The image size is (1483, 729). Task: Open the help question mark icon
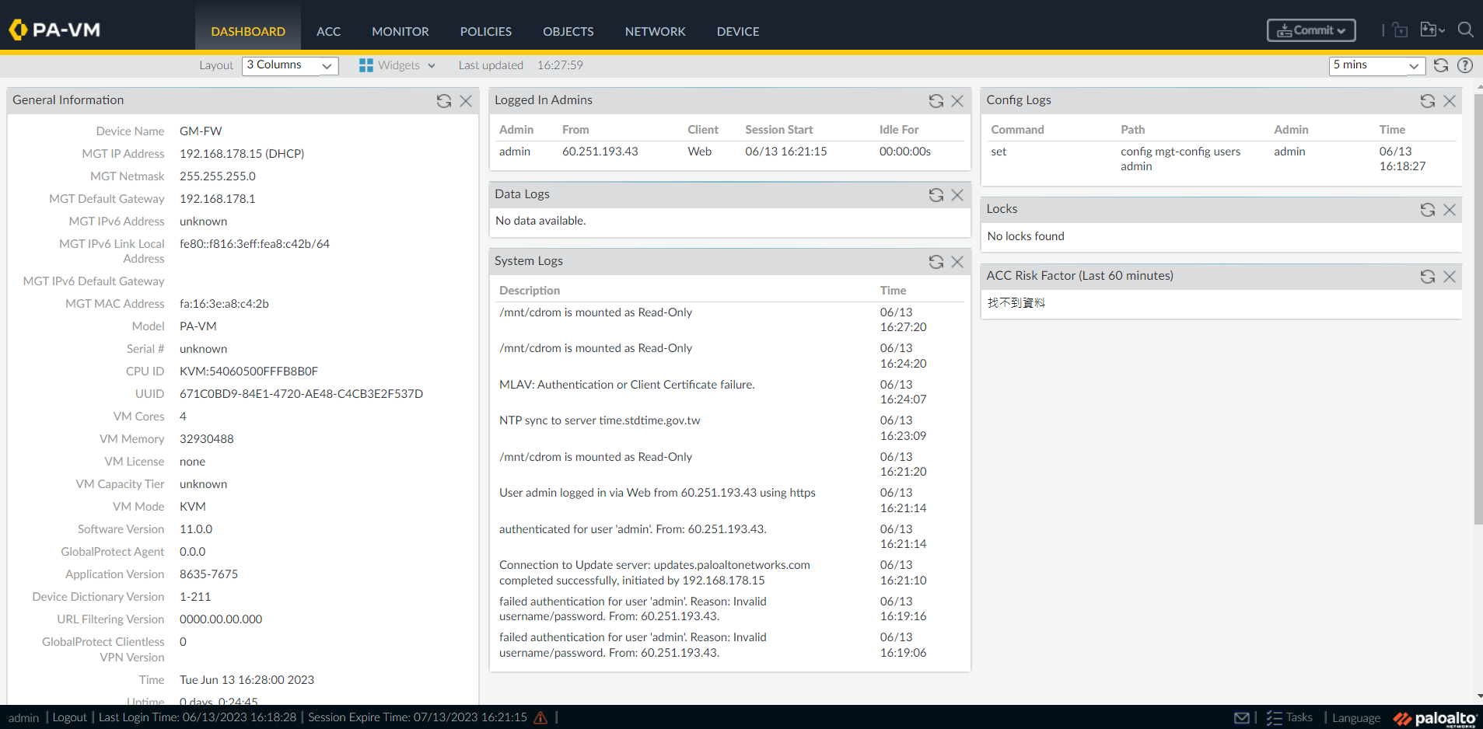pyautogui.click(x=1465, y=65)
